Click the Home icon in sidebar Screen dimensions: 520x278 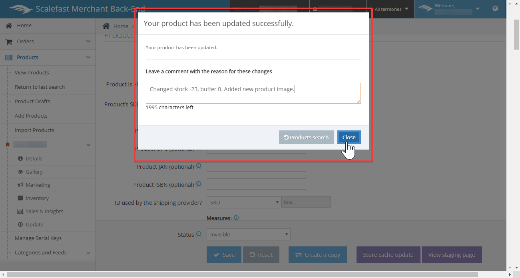click(x=8, y=26)
